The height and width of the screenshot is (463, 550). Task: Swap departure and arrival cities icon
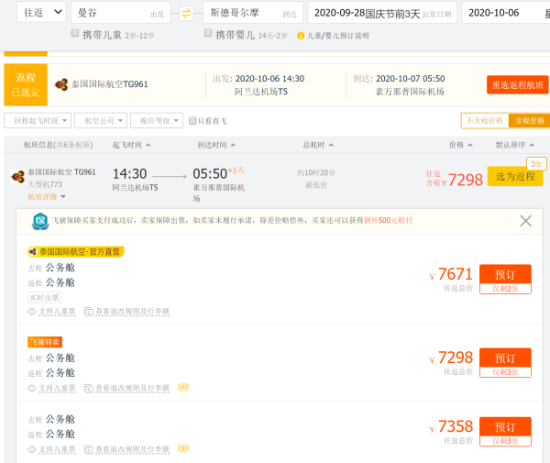[x=186, y=14]
